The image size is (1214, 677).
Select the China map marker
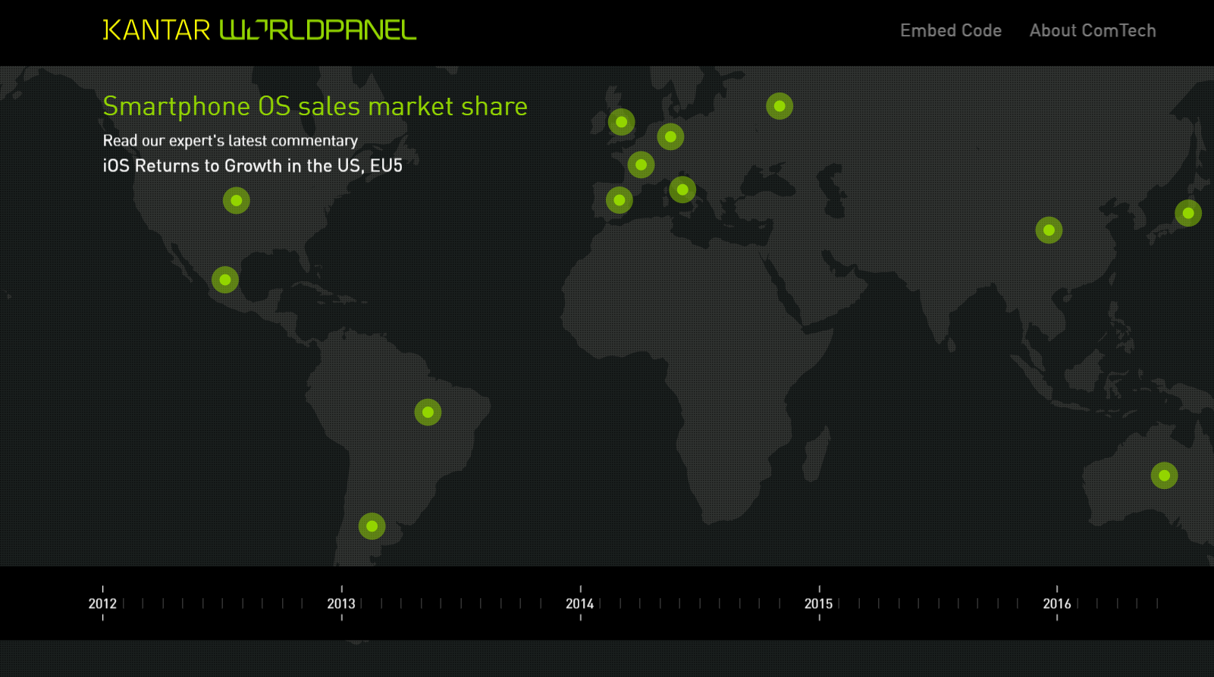(x=1049, y=230)
